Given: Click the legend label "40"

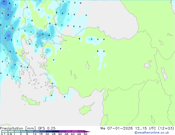Looking at the screenshot, I should [73, 134].
